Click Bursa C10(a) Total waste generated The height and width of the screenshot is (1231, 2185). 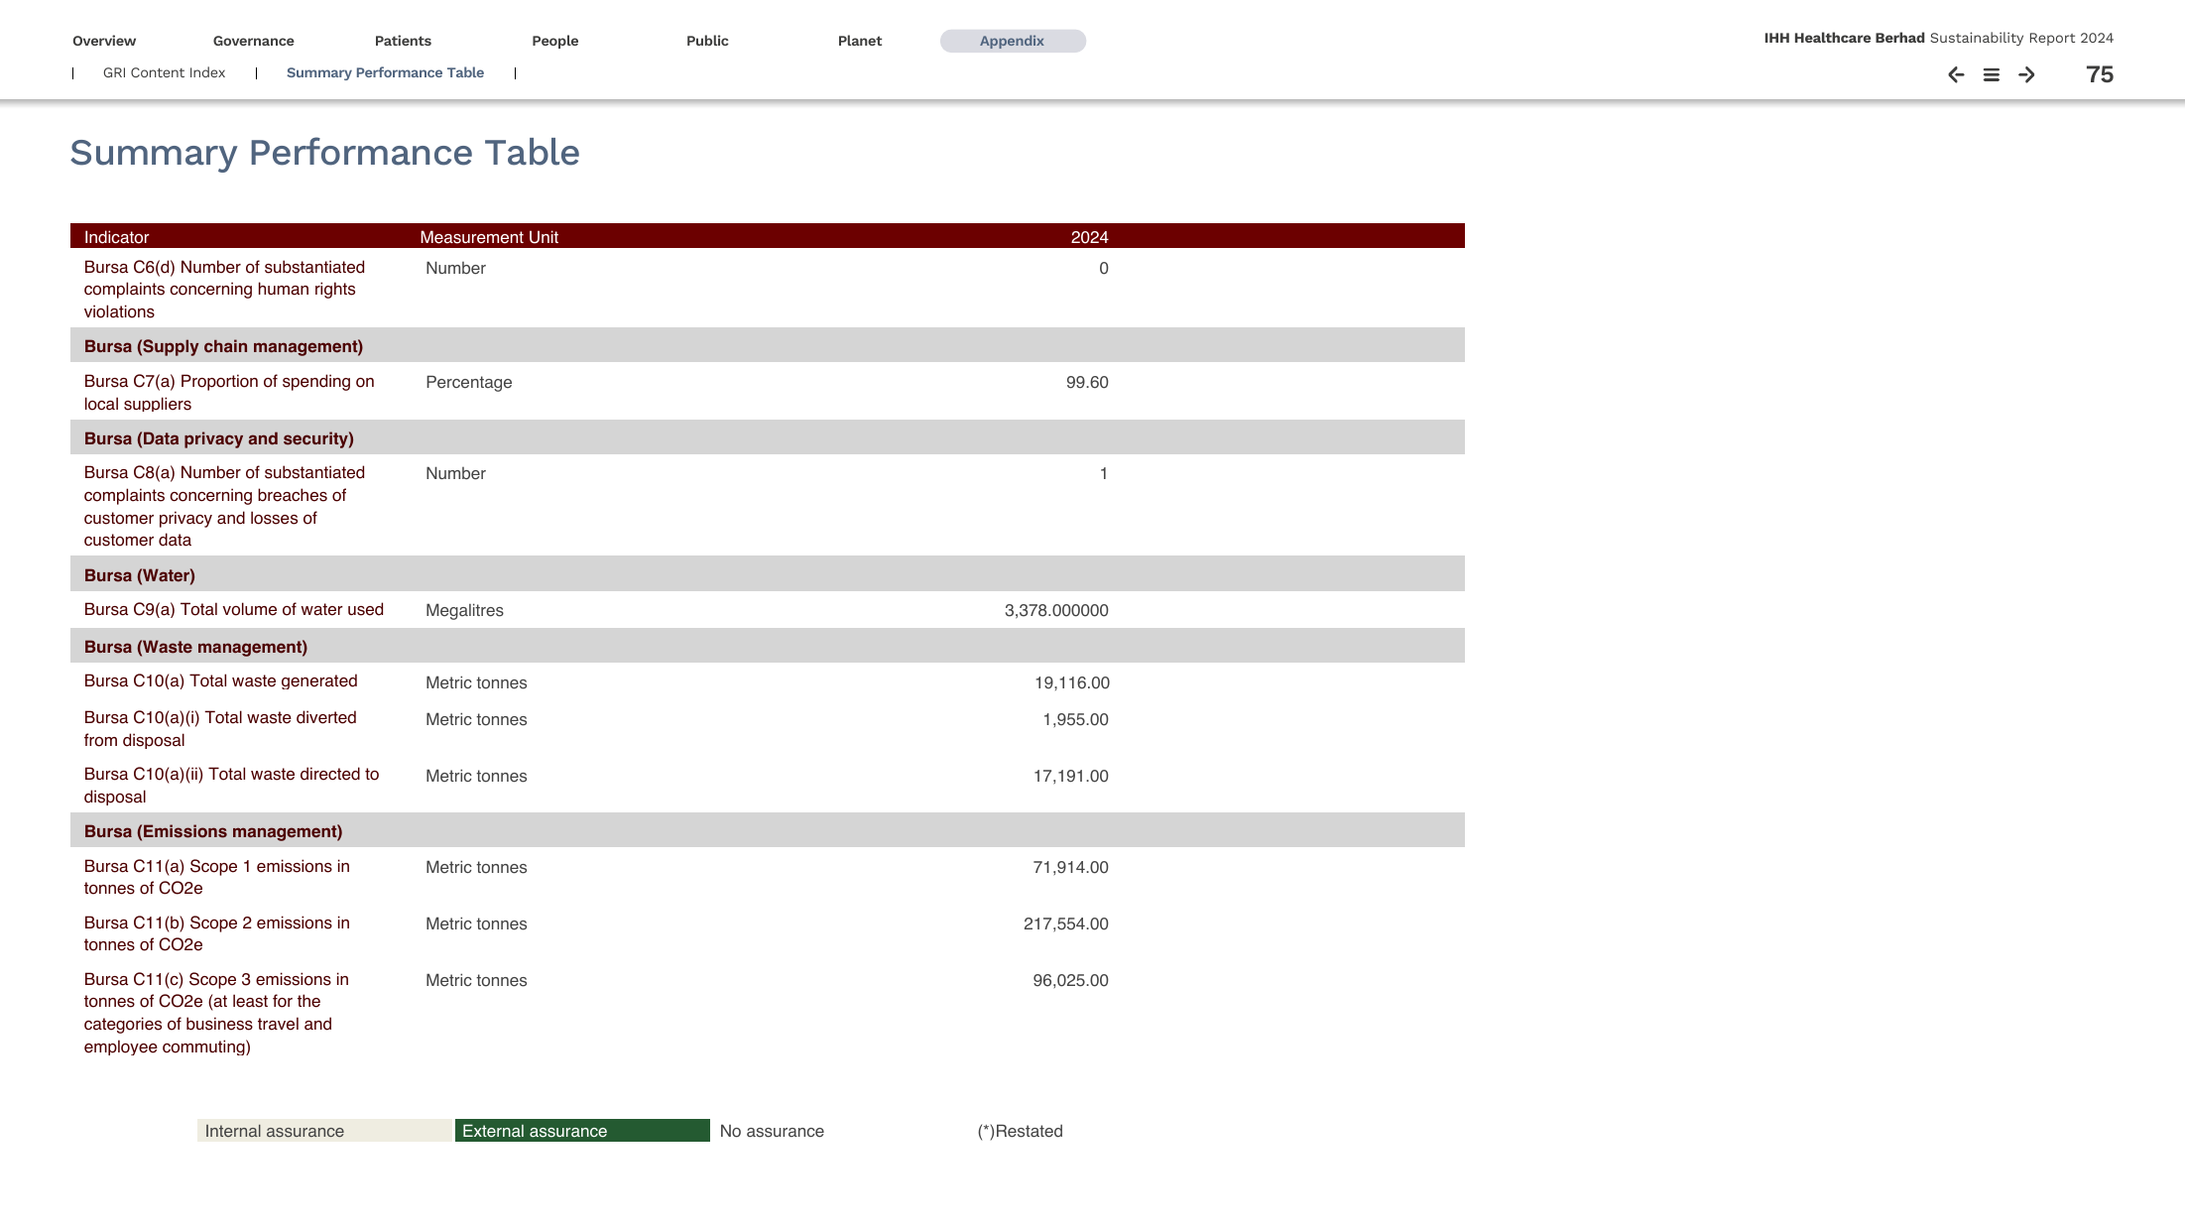pos(220,680)
